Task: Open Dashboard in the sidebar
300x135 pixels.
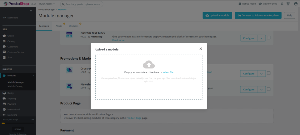Action: click(12, 17)
